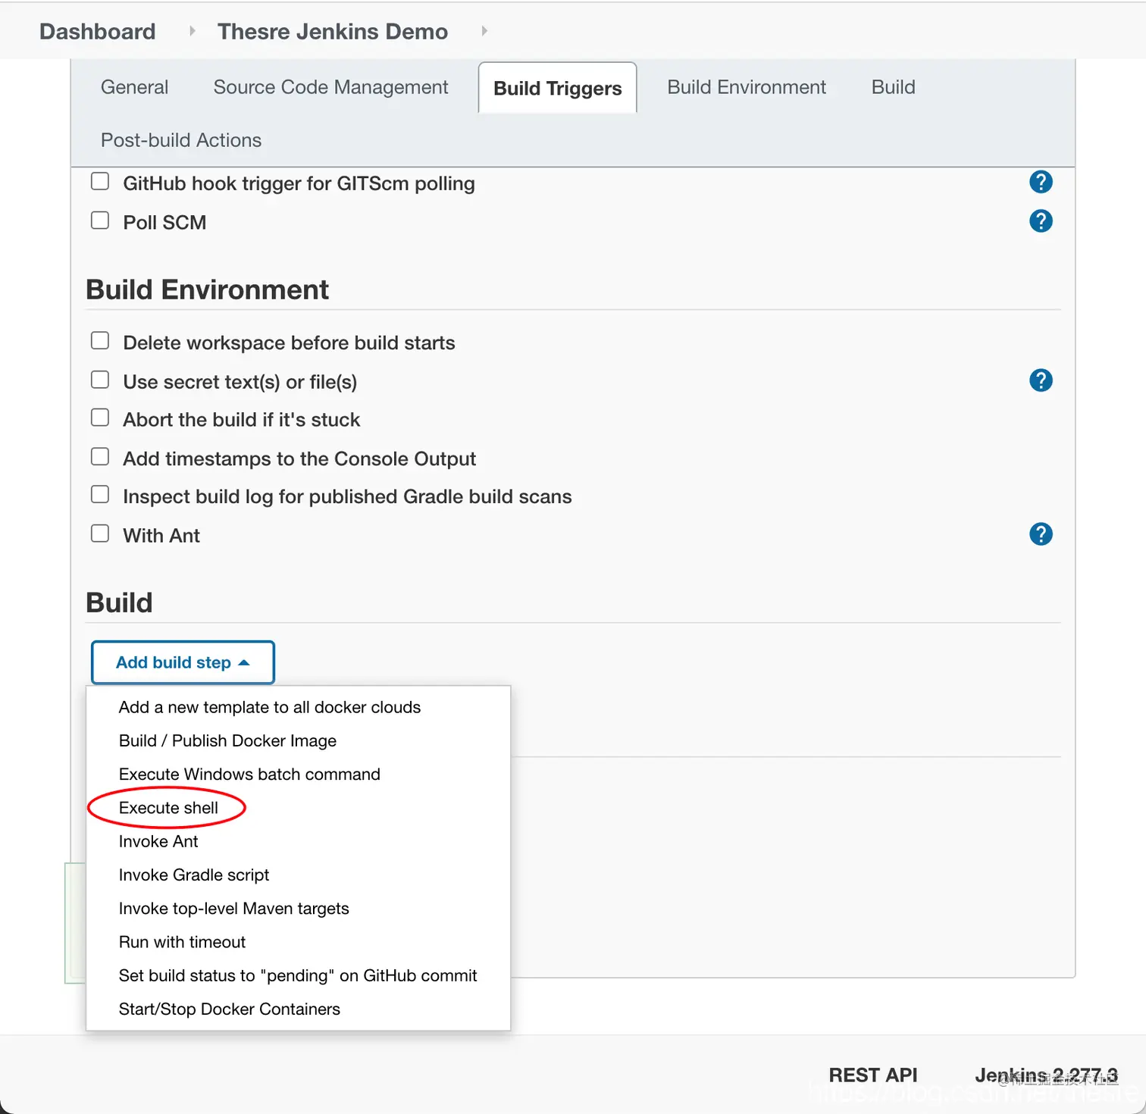The image size is (1146, 1114).
Task: Show help for Use secret text(s) or file(s)
Action: click(1041, 380)
